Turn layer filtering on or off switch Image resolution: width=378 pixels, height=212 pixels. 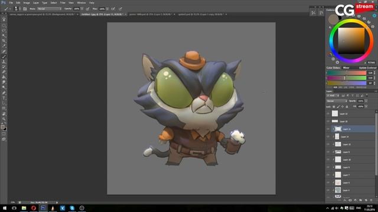pyautogui.click(x=367, y=95)
